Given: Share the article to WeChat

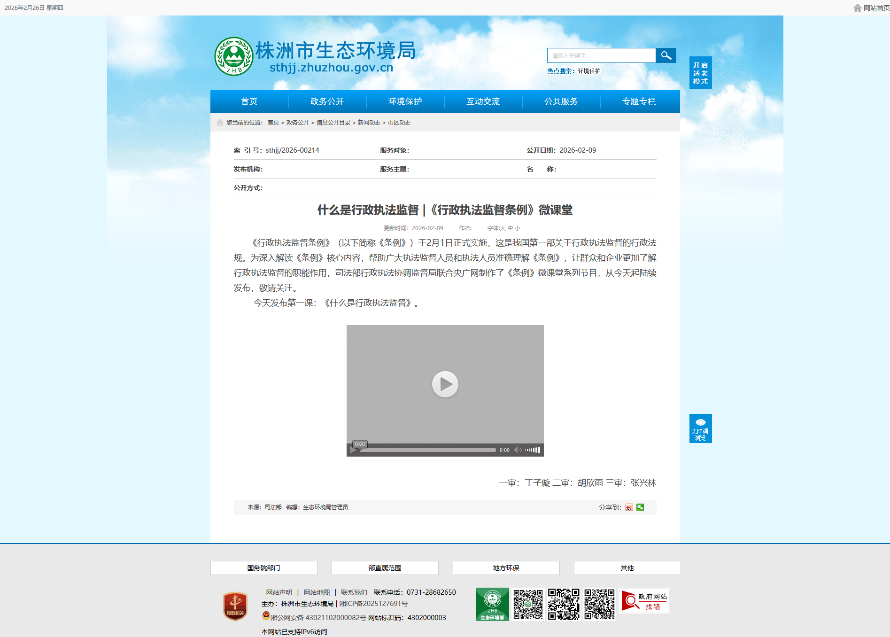Looking at the screenshot, I should 640,507.
